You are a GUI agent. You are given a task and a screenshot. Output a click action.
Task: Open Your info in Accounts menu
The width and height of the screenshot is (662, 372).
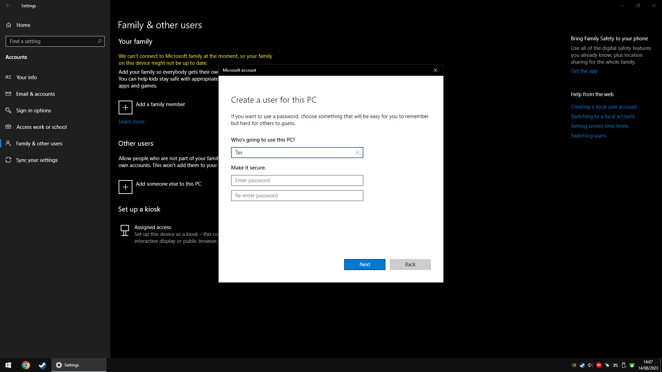coord(27,77)
